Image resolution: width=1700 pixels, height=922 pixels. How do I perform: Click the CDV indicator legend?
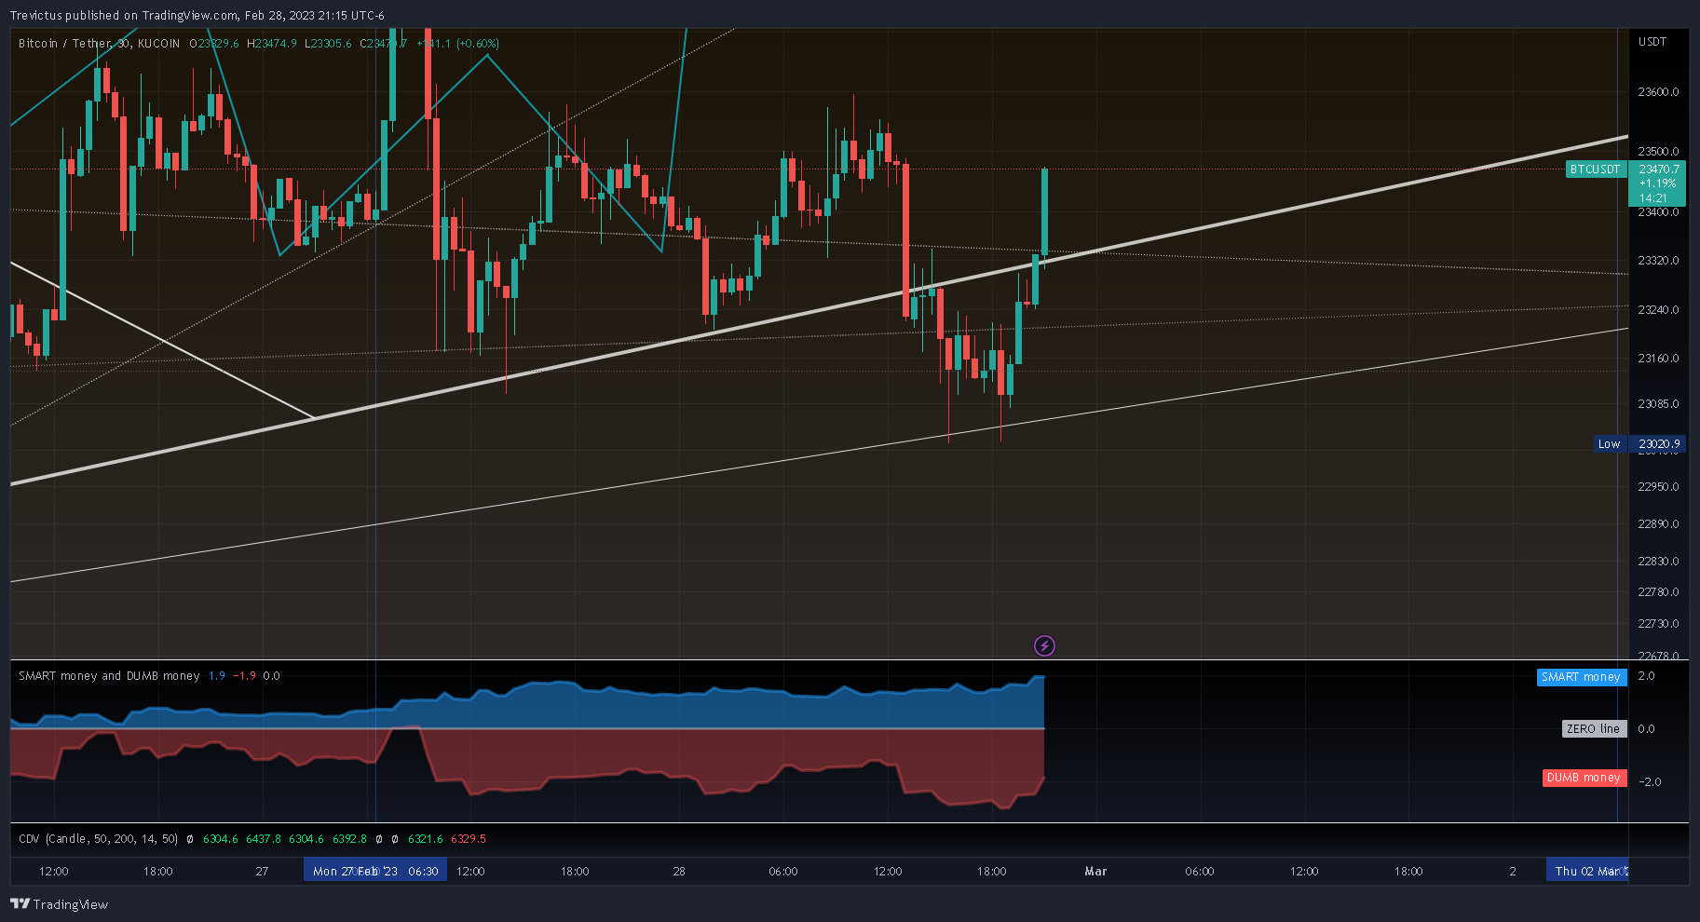98,839
